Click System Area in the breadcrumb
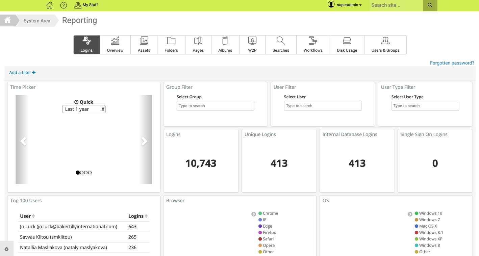Screen dimensions: 479x256 click(37, 21)
